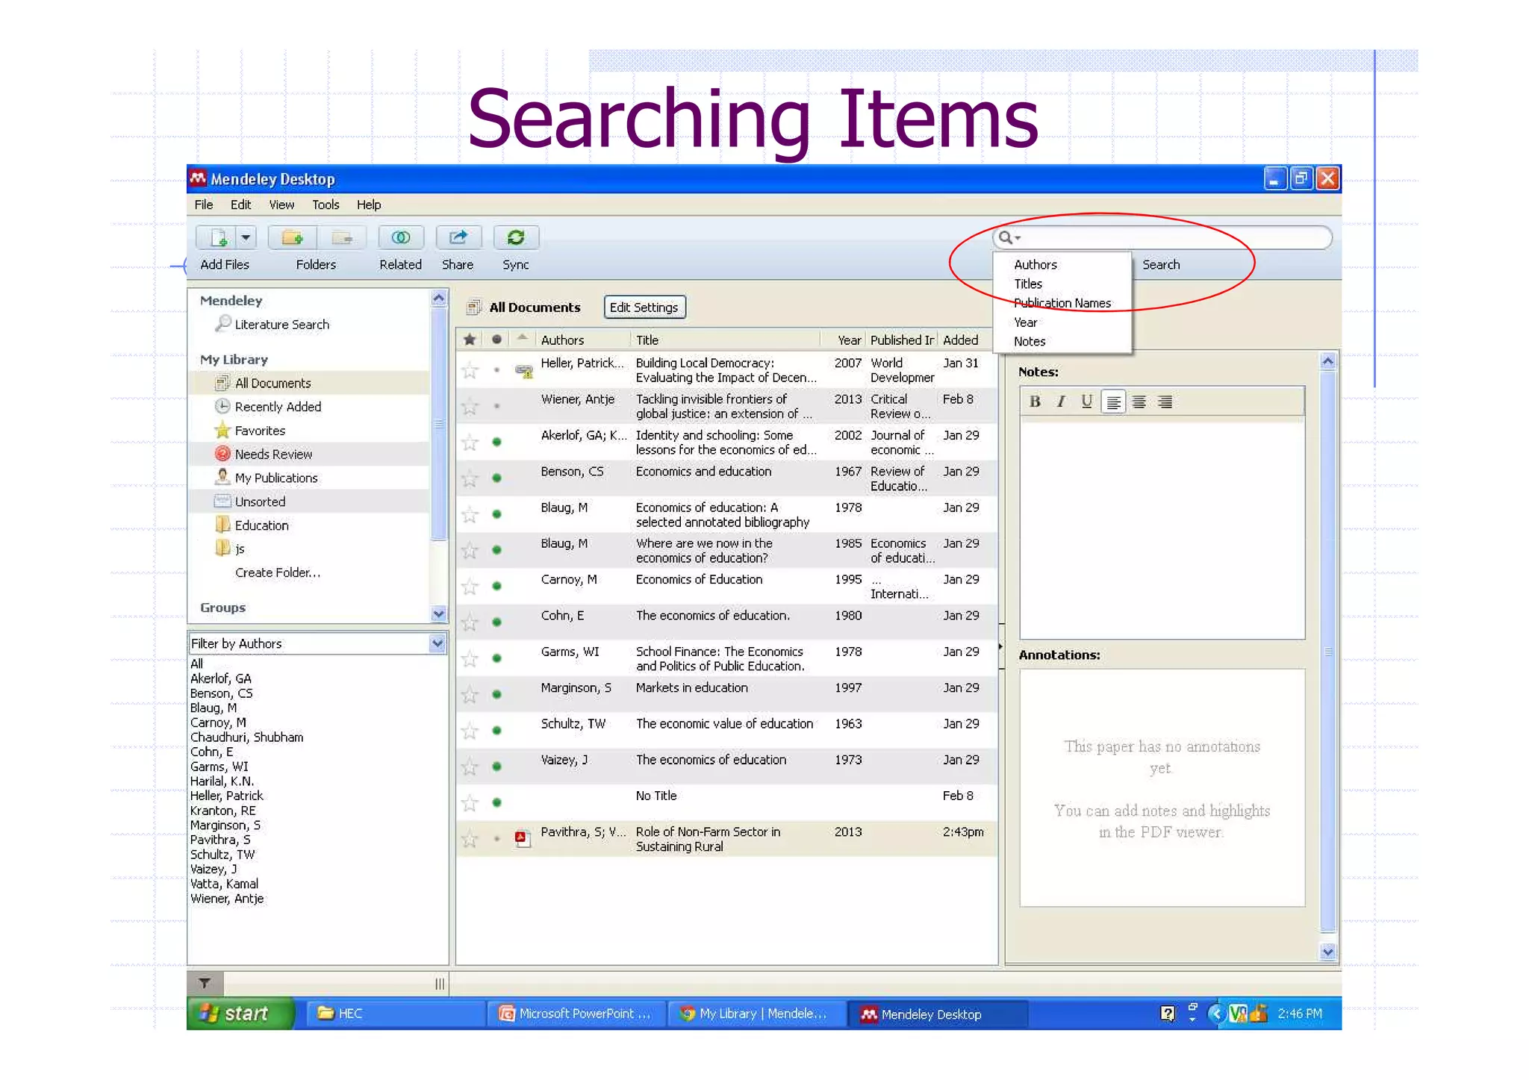The width and height of the screenshot is (1529, 1080).
Task: Apply Italic in the Notes editor
Action: pyautogui.click(x=1060, y=402)
